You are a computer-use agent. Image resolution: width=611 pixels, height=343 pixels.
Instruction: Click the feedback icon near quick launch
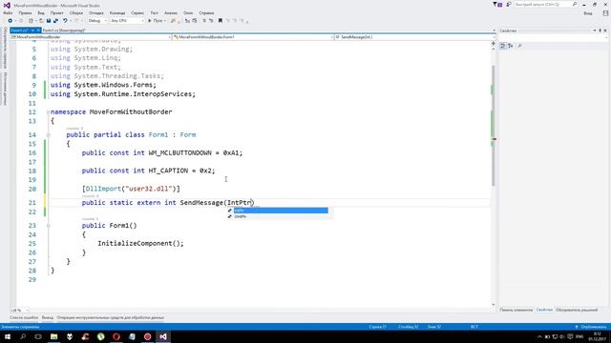pos(509,4)
